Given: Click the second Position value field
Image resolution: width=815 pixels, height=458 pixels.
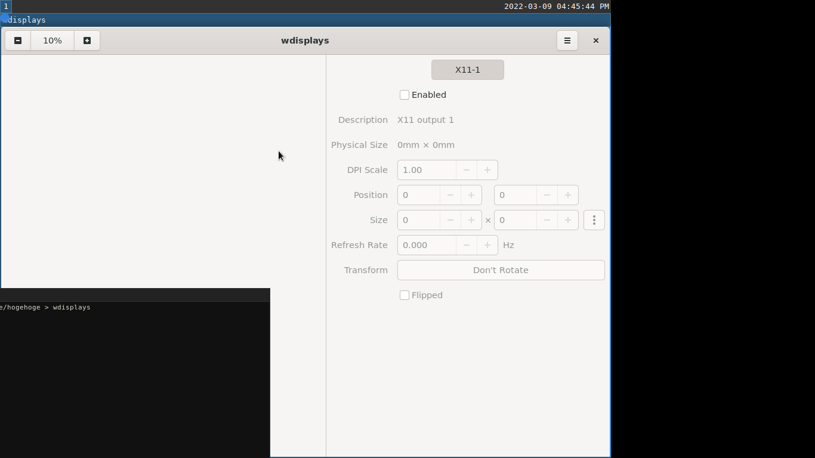Looking at the screenshot, I should click(x=515, y=195).
